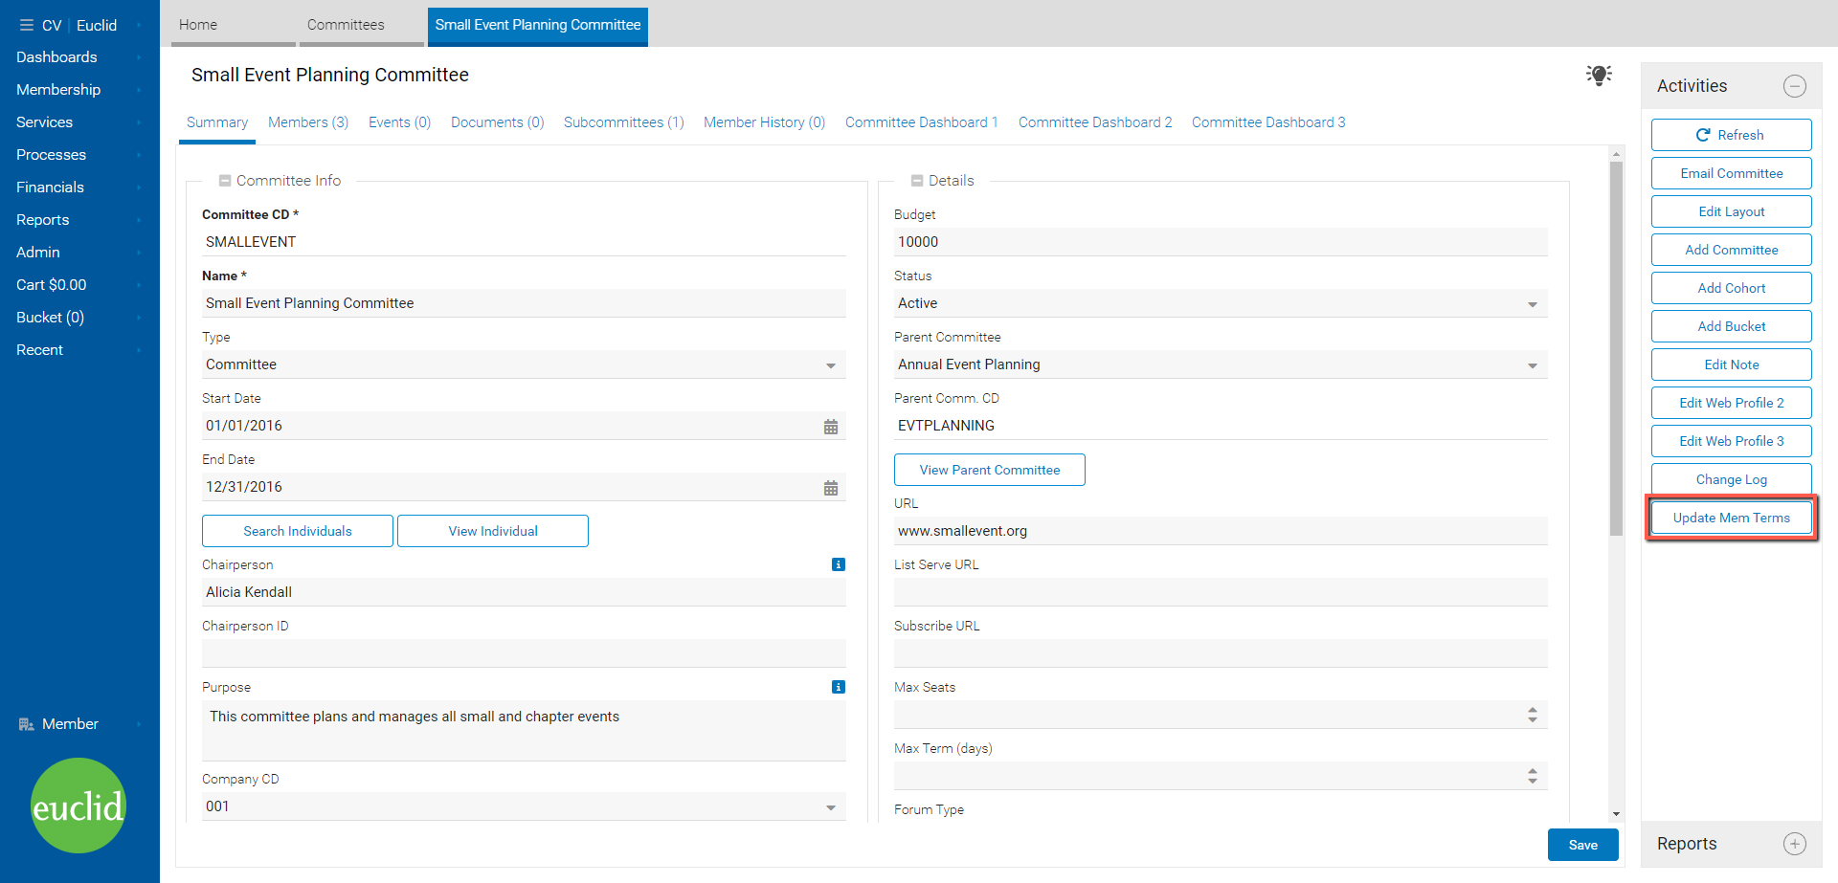Click Search Individuals button
Viewport: 1838px width, 883px height.
coord(298,531)
